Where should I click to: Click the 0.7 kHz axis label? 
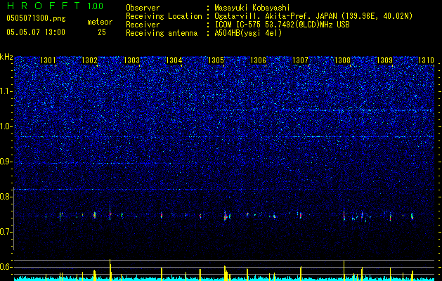pyautogui.click(x=6, y=232)
